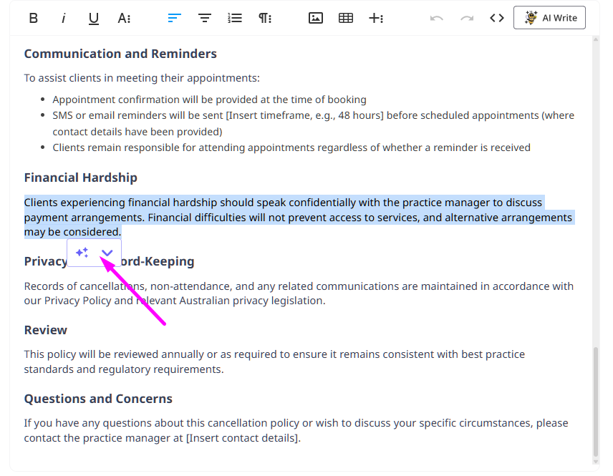The image size is (613, 476).
Task: Click the Questions and Concerns heading
Action: coord(98,399)
